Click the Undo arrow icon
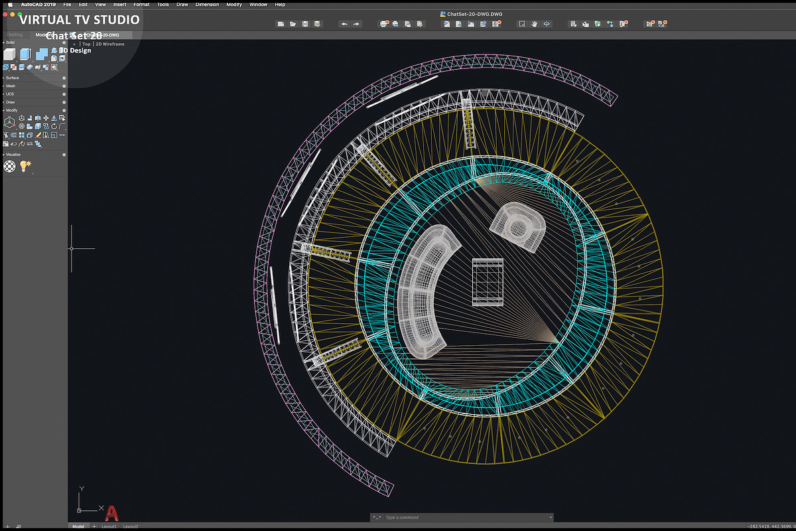 tap(344, 24)
